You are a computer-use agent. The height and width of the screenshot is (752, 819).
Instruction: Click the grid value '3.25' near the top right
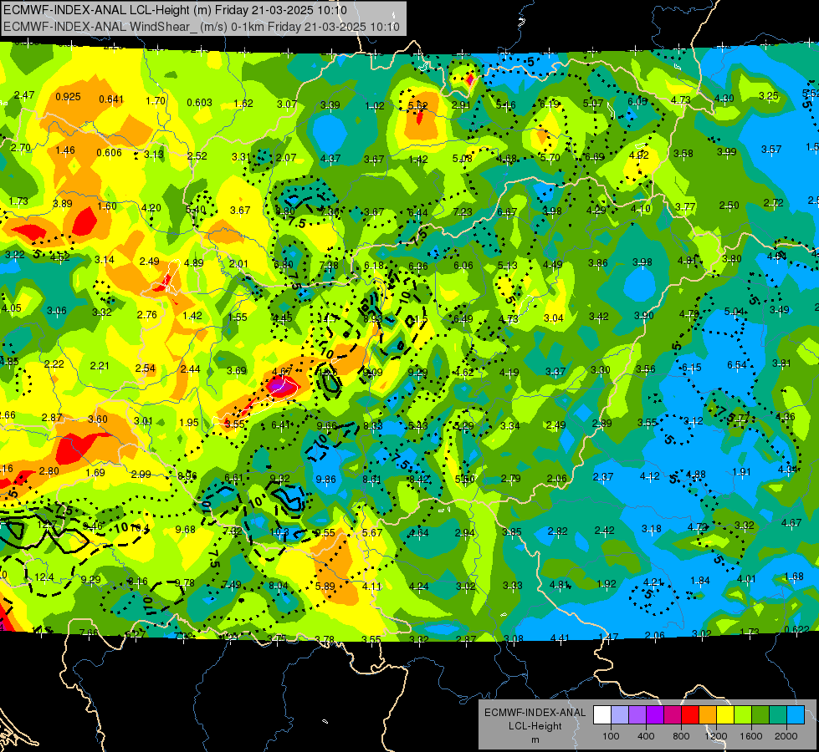point(768,96)
